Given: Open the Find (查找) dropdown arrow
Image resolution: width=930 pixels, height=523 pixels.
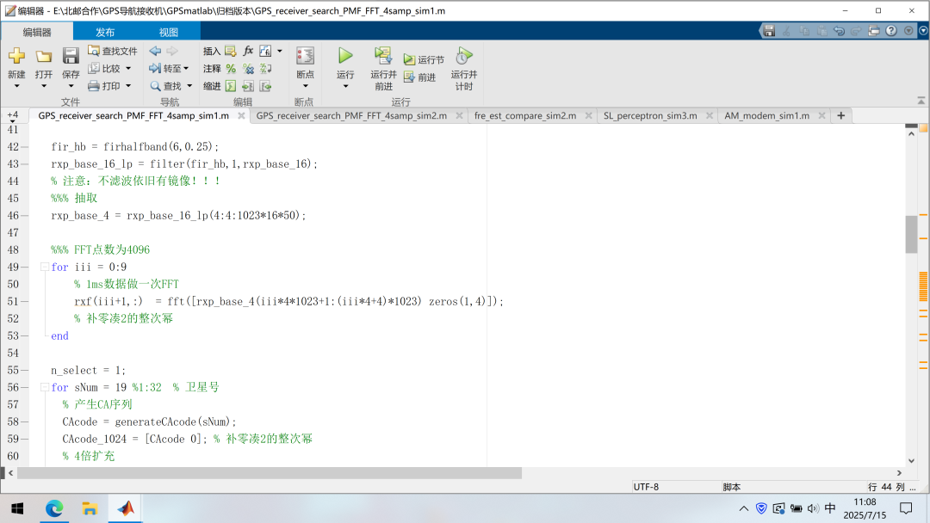Looking at the screenshot, I should (189, 86).
